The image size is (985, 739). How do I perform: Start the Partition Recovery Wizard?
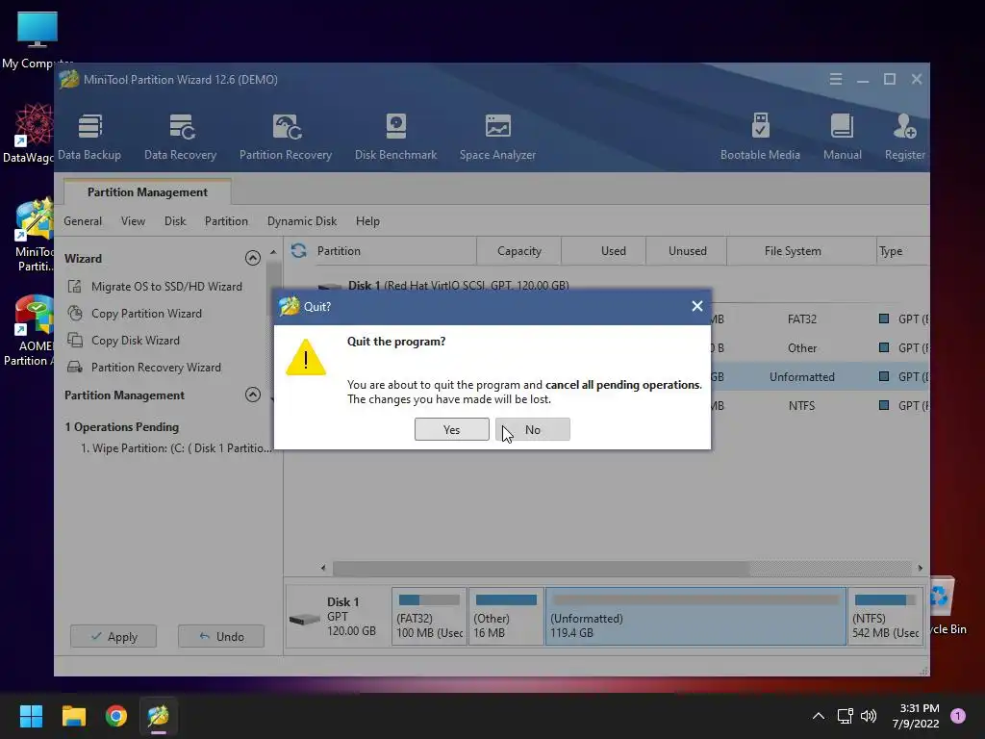point(156,368)
